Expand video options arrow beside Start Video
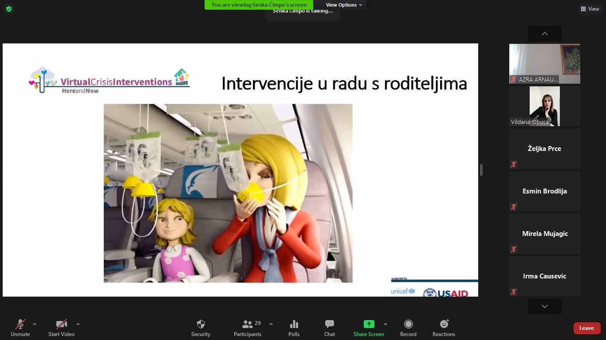606x340 pixels. coord(78,324)
